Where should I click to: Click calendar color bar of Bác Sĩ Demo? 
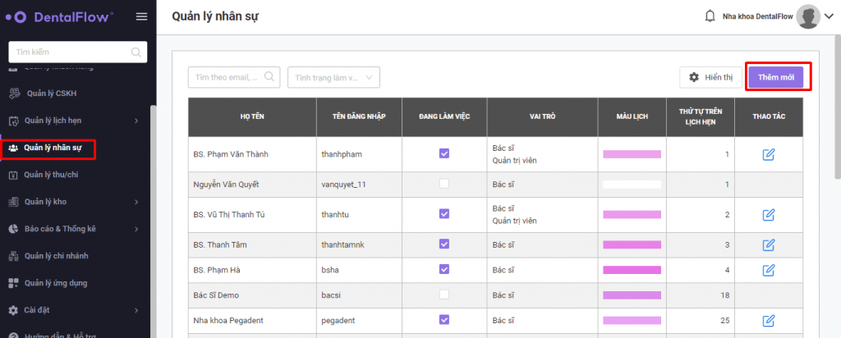(632, 295)
